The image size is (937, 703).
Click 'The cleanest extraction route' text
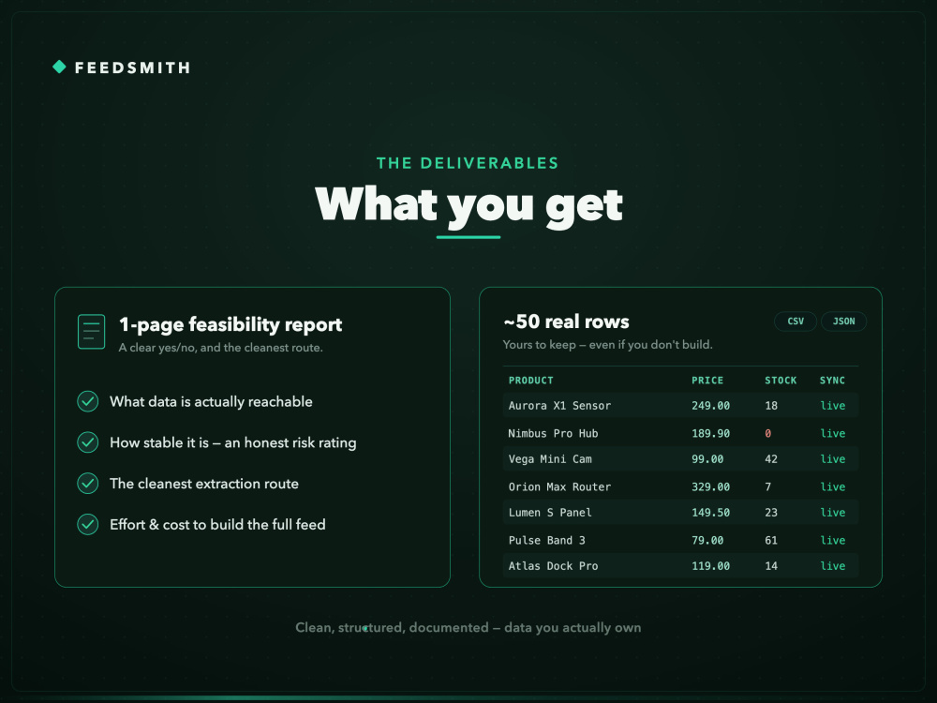pyautogui.click(x=203, y=484)
